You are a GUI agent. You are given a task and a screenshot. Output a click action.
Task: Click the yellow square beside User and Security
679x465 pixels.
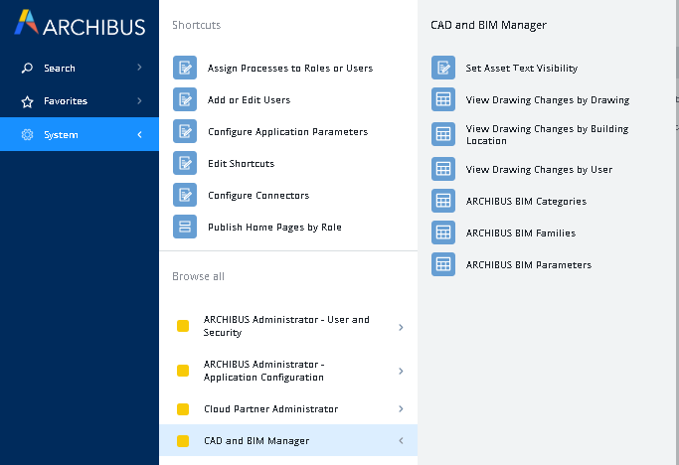tap(183, 326)
